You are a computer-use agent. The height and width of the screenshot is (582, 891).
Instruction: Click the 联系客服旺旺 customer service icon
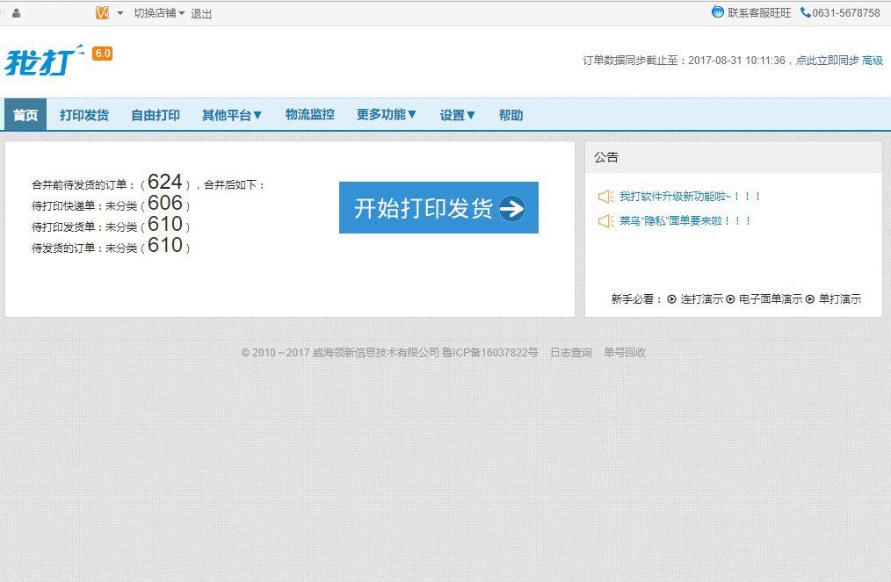point(719,11)
